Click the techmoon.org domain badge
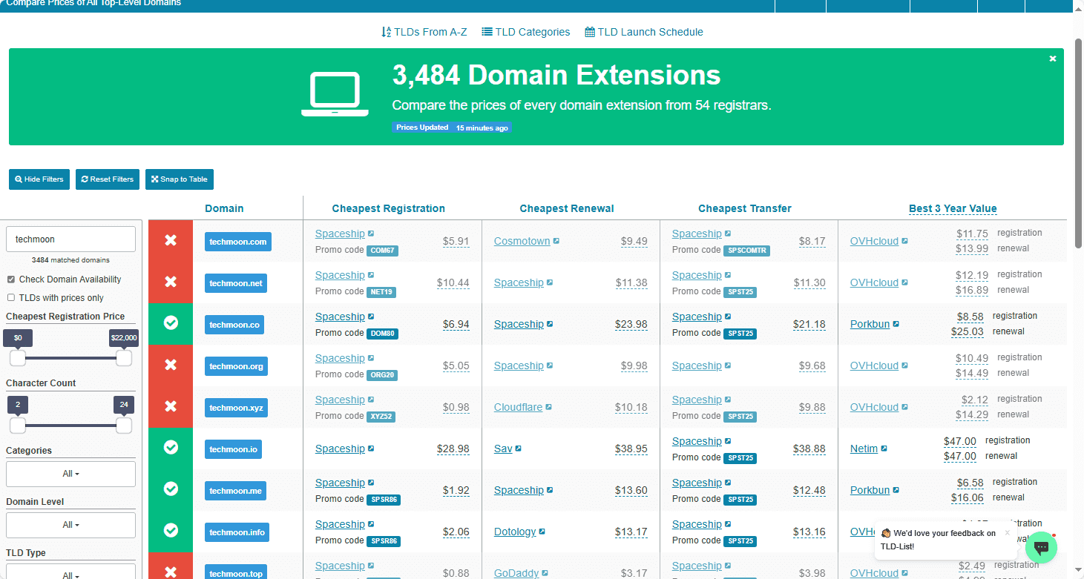This screenshot has height=579, width=1084. 235,366
